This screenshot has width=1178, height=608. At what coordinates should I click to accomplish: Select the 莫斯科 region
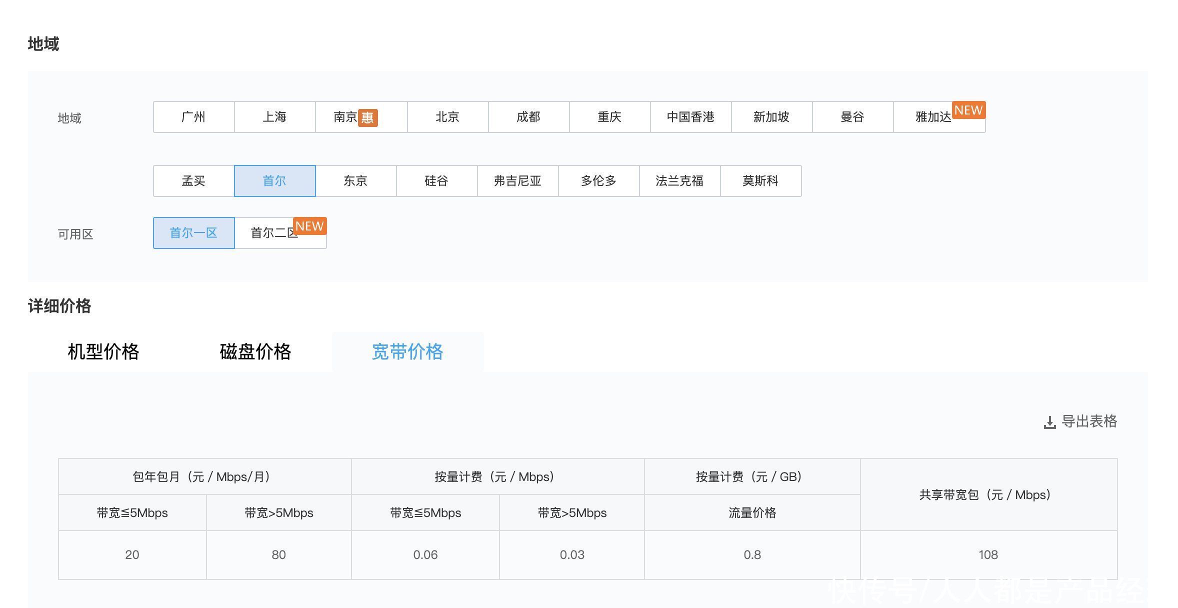pyautogui.click(x=761, y=181)
